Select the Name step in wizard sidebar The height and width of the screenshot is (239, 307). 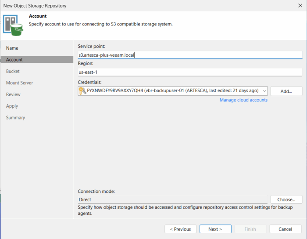[12, 48]
